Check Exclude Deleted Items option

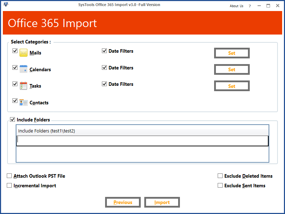220,176
